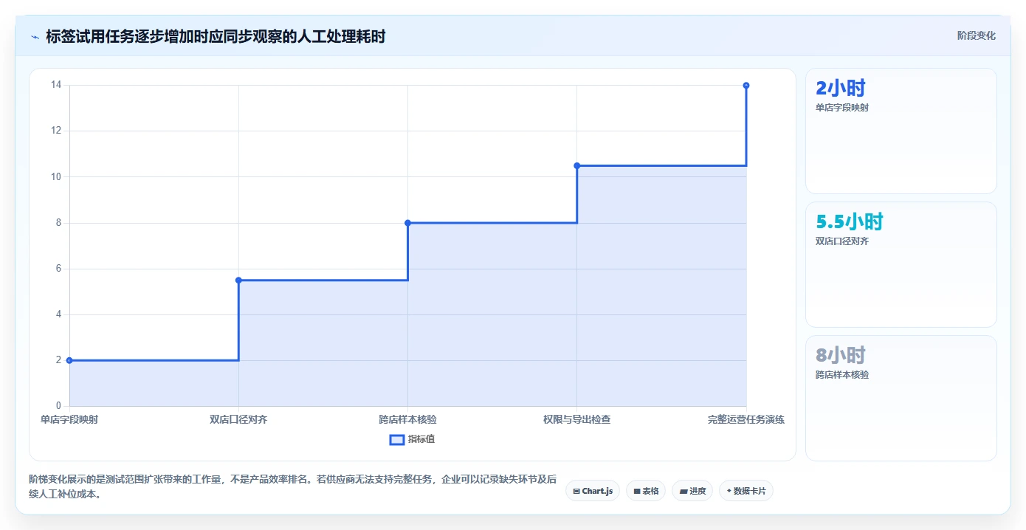Click the data point at 完整运营任务演练
Image resolution: width=1026 pixels, height=530 pixels.
pyautogui.click(x=746, y=86)
